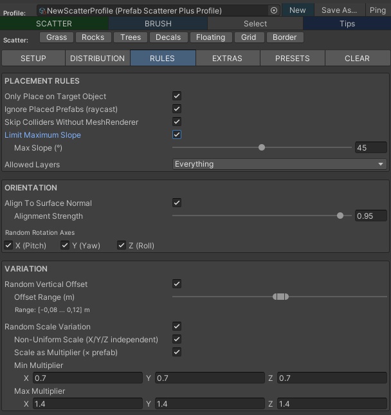391x415 pixels.
Task: Click the VARIATION section header
Action: (26, 269)
